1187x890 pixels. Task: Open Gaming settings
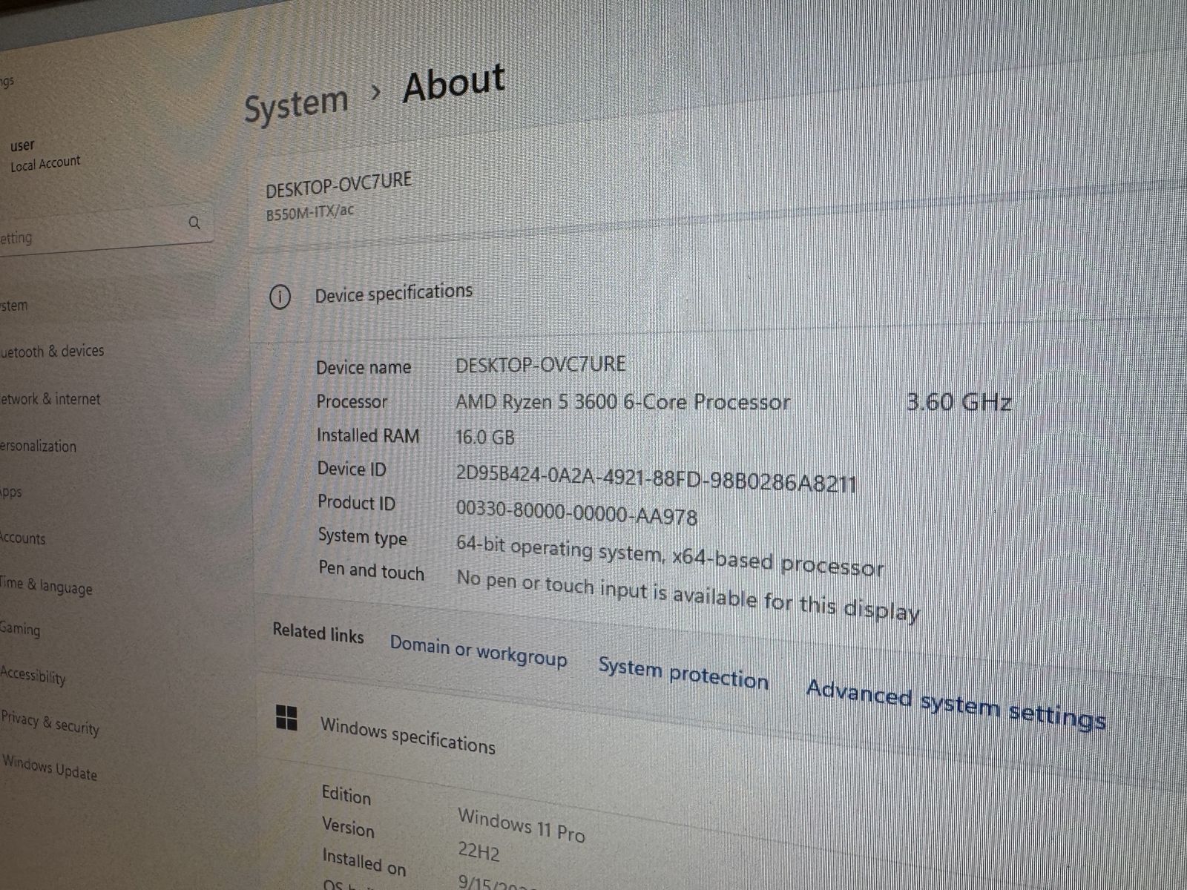click(x=20, y=628)
